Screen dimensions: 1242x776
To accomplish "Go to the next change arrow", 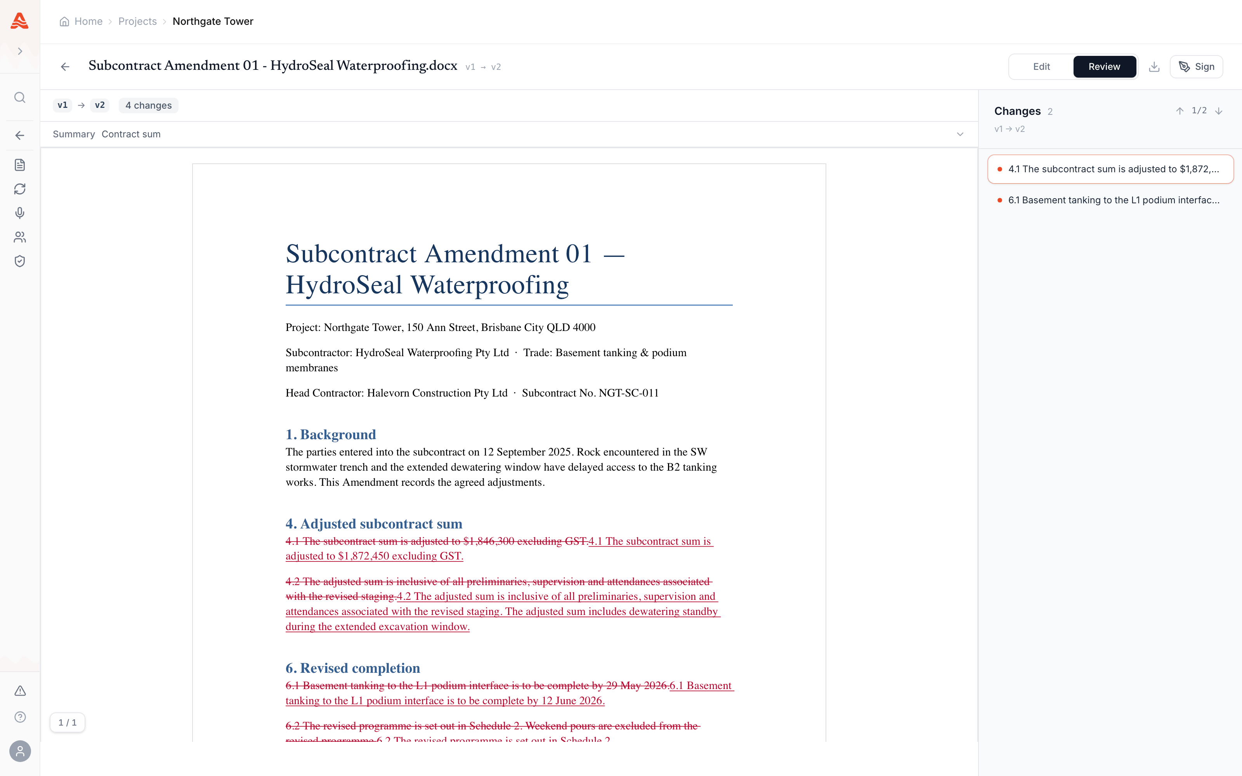I will tap(1219, 111).
